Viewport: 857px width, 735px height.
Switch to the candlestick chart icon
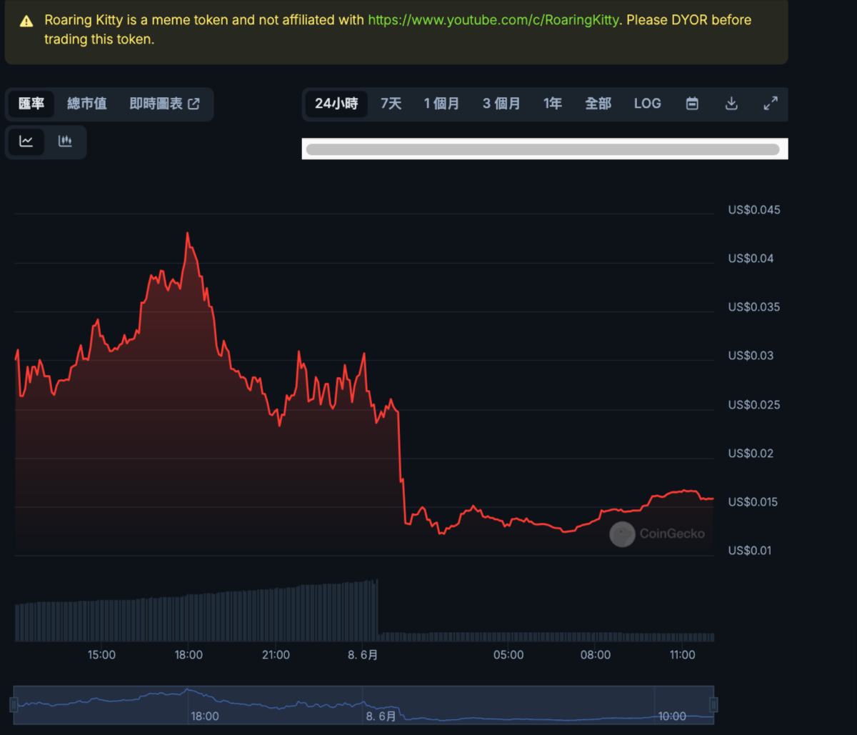pos(65,141)
